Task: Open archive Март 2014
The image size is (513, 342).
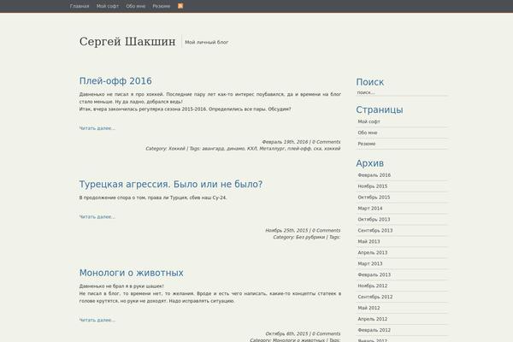Action: click(369, 209)
